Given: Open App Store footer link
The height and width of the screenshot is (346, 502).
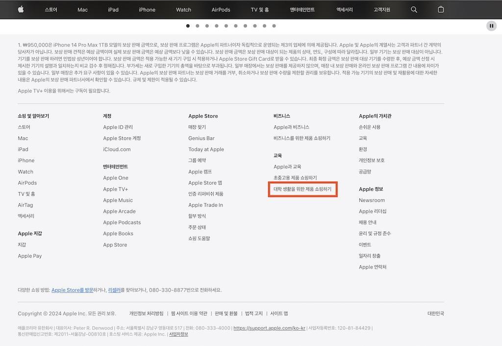Looking at the screenshot, I should point(115,245).
